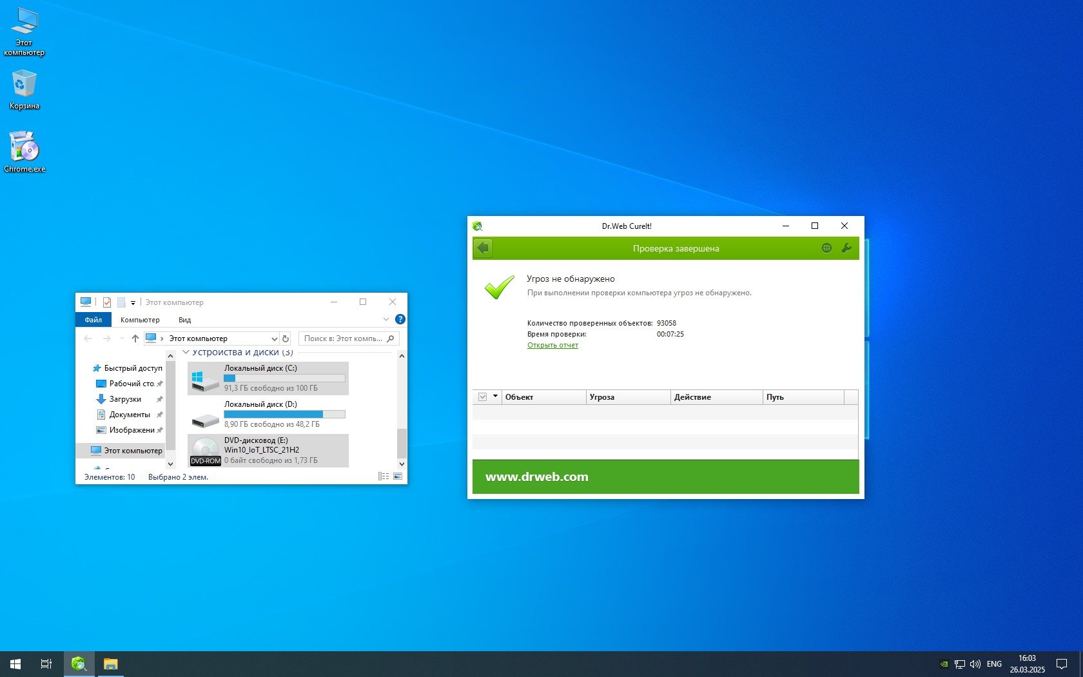This screenshot has width=1083, height=677.
Task: Click the 'Открыть отчет' link
Action: [x=552, y=345]
